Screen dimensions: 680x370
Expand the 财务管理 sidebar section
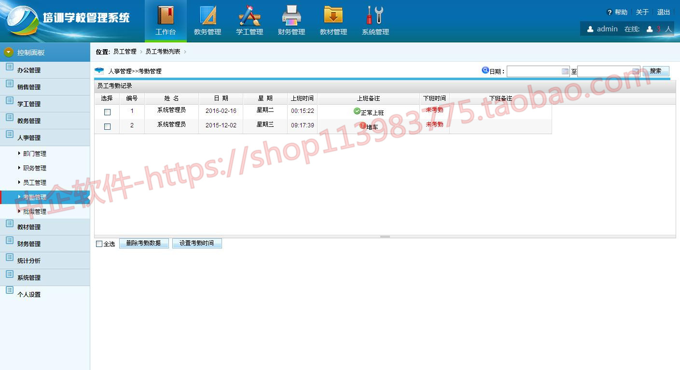(x=45, y=244)
